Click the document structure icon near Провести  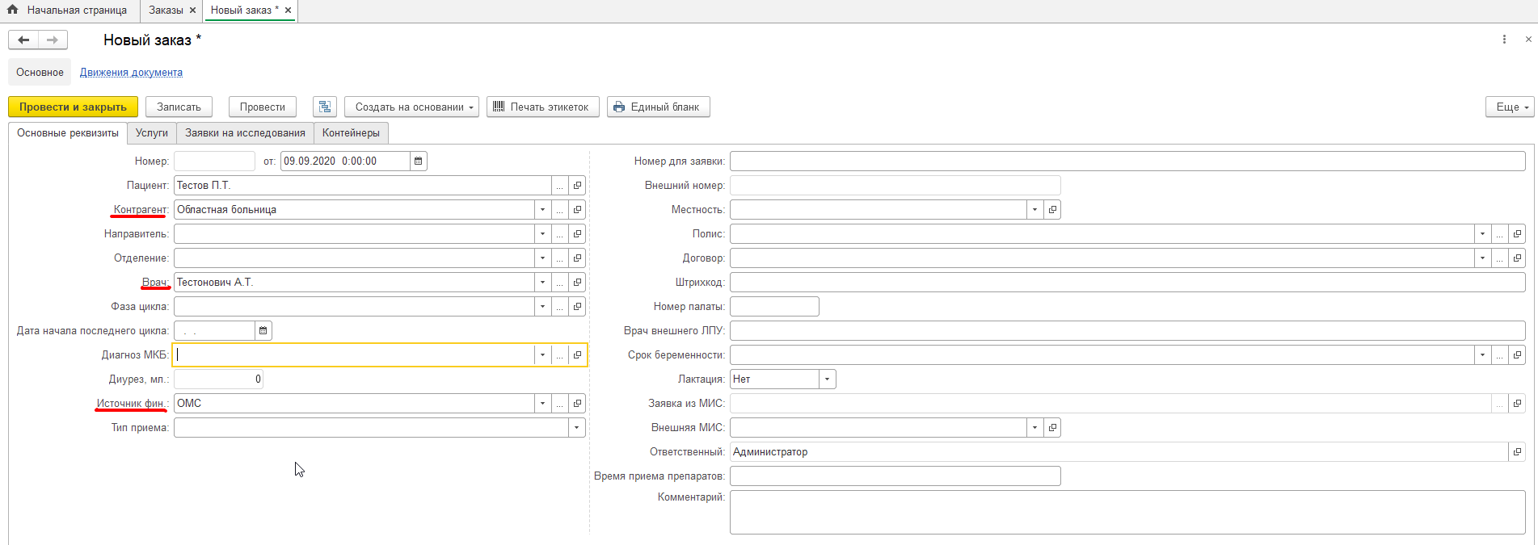click(325, 107)
